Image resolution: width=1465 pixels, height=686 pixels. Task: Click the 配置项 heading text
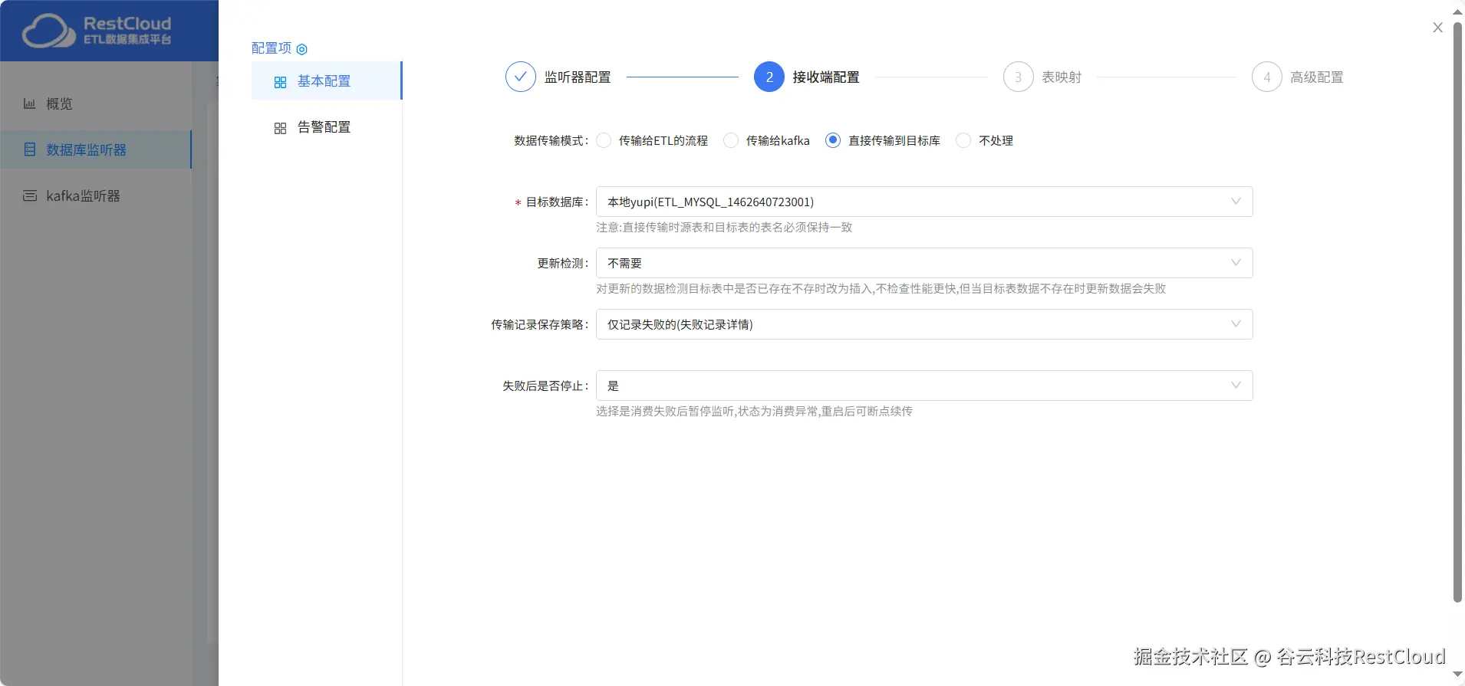coord(272,48)
